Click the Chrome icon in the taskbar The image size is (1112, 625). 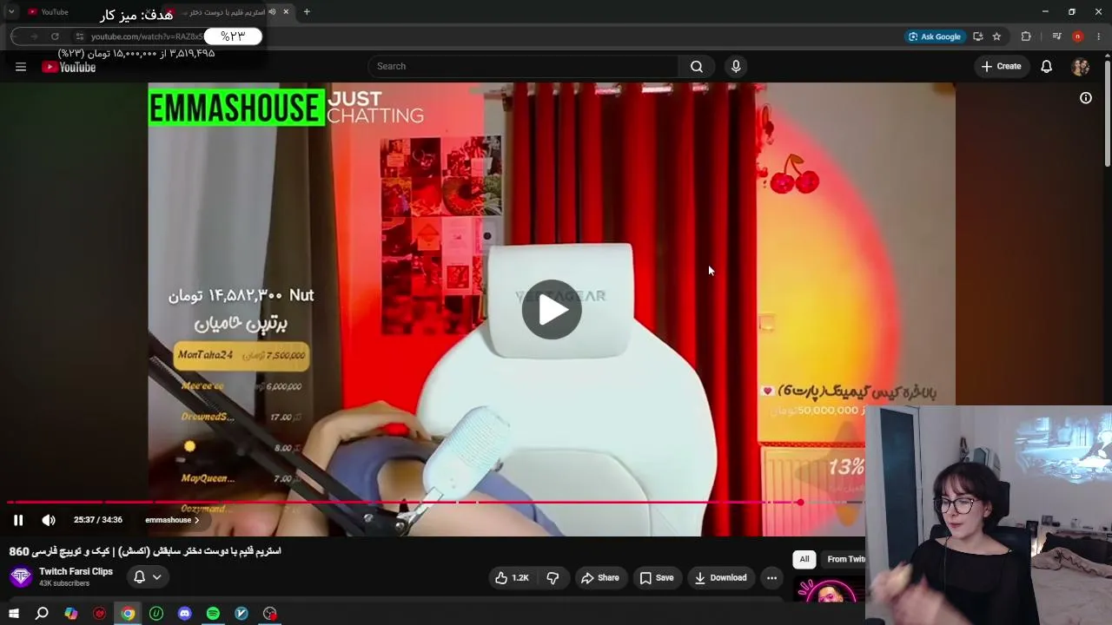[x=128, y=614]
